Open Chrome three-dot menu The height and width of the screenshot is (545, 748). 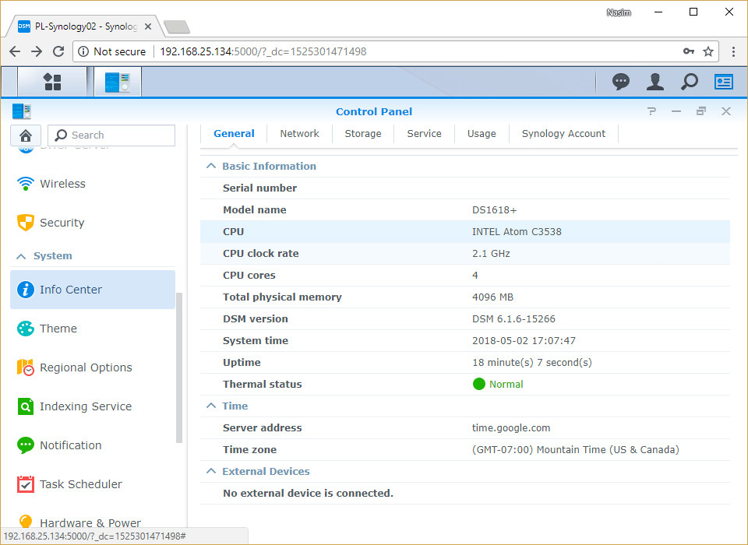(734, 51)
